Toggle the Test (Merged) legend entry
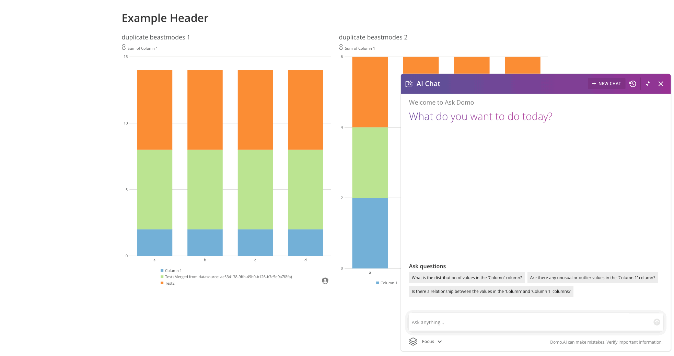The image size is (674, 356). click(x=228, y=277)
